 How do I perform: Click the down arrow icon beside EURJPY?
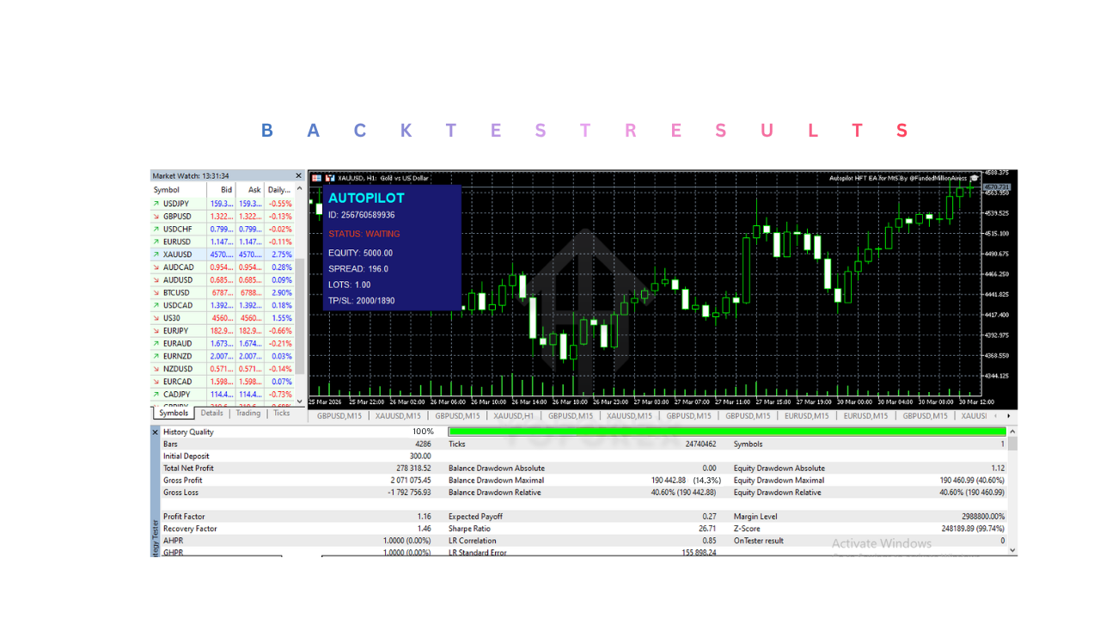pos(158,330)
